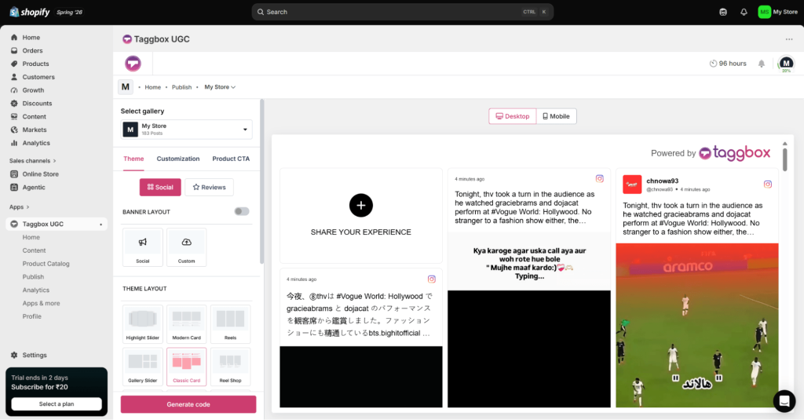
Task: Choose the Custom banner upload option
Action: (x=186, y=247)
